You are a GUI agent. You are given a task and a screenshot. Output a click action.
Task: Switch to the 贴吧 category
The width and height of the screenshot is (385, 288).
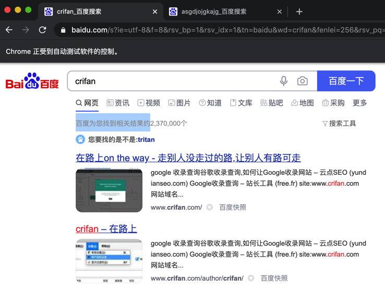pyautogui.click(x=272, y=103)
